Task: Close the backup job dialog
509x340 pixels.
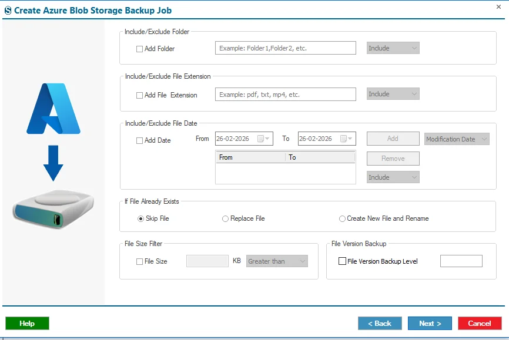Action: (498, 7)
